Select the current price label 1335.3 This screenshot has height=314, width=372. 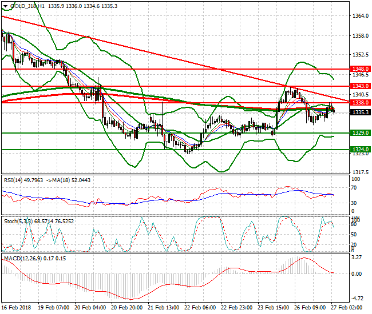[361, 112]
